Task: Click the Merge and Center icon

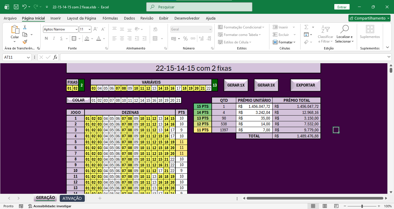Action: tap(155, 38)
